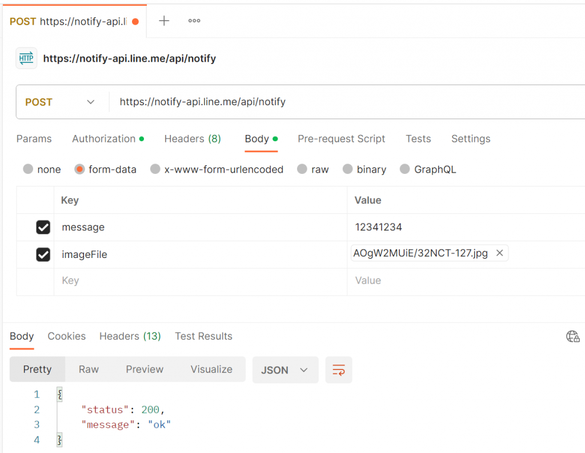This screenshot has width=585, height=453.
Task: Uncheck the message key row checkbox
Action: point(43,228)
